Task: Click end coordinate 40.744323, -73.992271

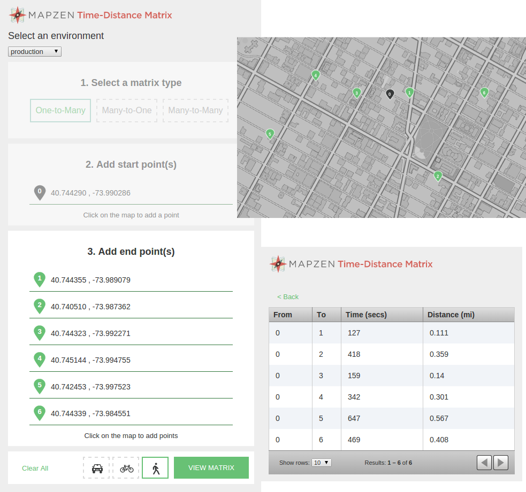Action: pos(90,333)
